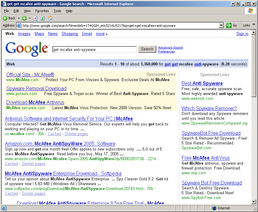Screen dimensions: 258x212
Task: Click the scroll up arrow on scrollbar
Action: coord(253,32)
